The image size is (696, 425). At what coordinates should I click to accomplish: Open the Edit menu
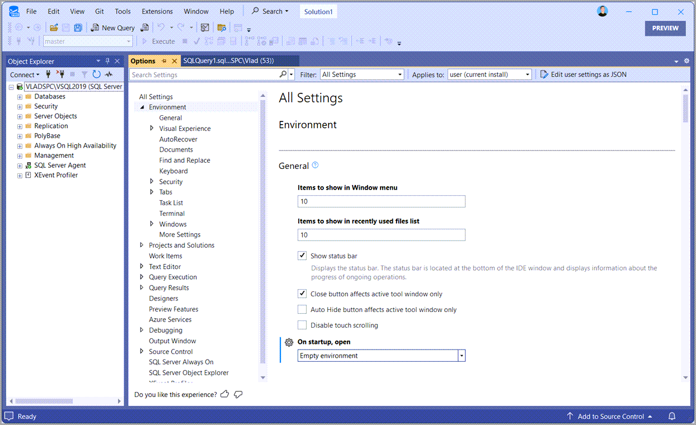coord(53,11)
